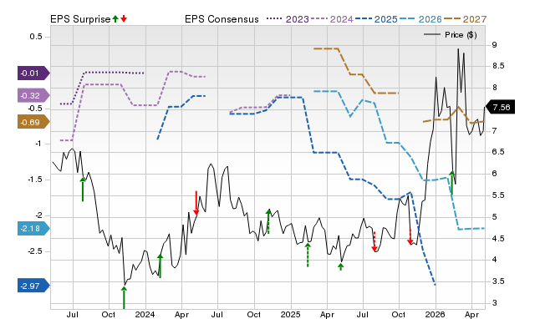Click the green up arrow in EPS Surprise legend
The image size is (535, 319).
[x=115, y=18]
